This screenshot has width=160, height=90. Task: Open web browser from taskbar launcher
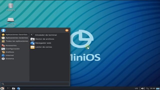click(x=18, y=88)
